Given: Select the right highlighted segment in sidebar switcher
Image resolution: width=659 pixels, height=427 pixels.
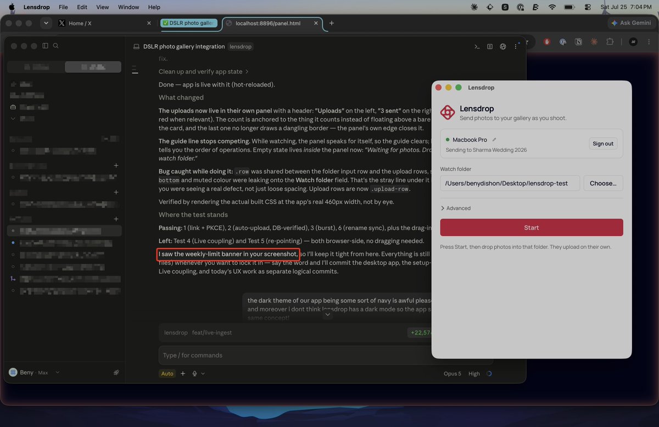Looking at the screenshot, I should (x=93, y=67).
